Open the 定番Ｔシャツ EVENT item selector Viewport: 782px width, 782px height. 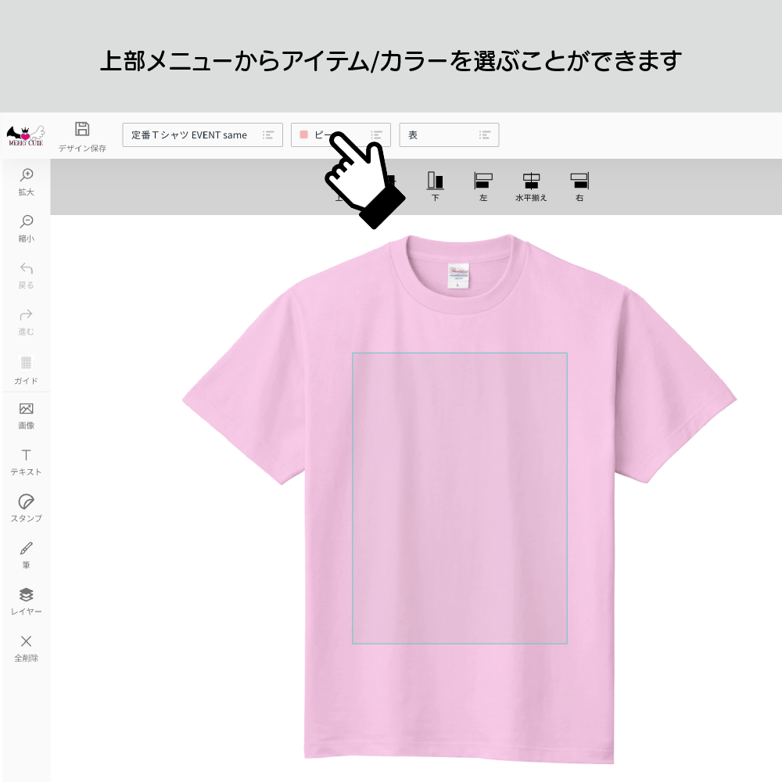[202, 135]
